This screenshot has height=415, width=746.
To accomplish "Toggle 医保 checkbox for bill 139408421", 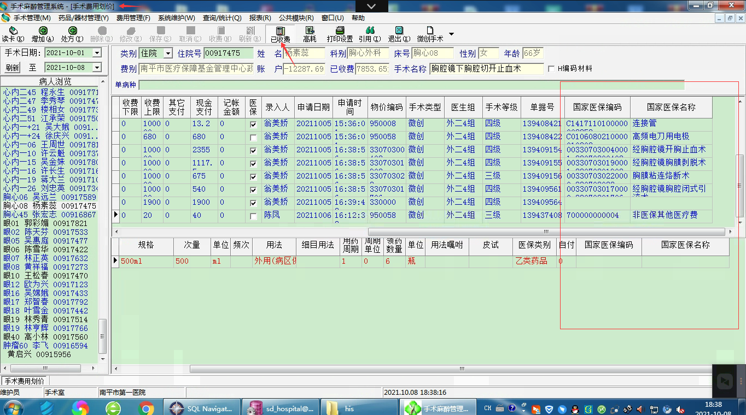I will (x=253, y=124).
